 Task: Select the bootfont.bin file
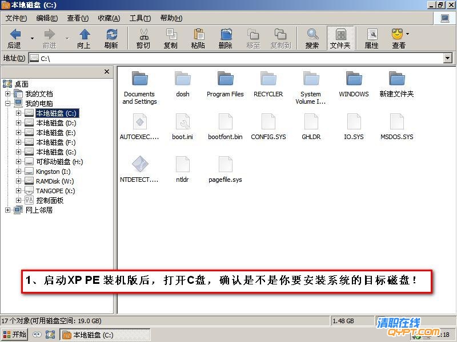pyautogui.click(x=225, y=127)
